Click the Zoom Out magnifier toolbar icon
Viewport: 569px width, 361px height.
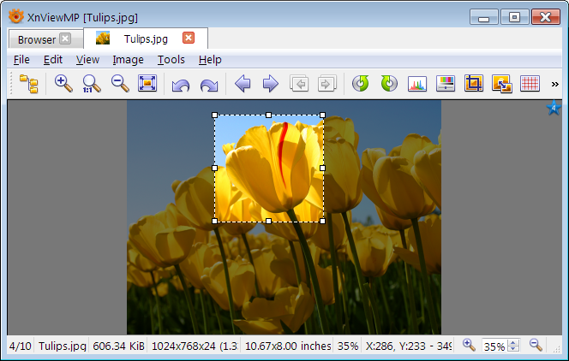[x=120, y=84]
